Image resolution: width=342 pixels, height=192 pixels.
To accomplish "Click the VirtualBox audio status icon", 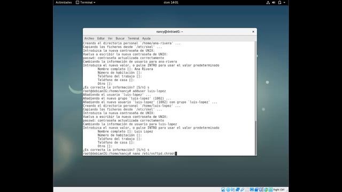I will click(x=233, y=190).
